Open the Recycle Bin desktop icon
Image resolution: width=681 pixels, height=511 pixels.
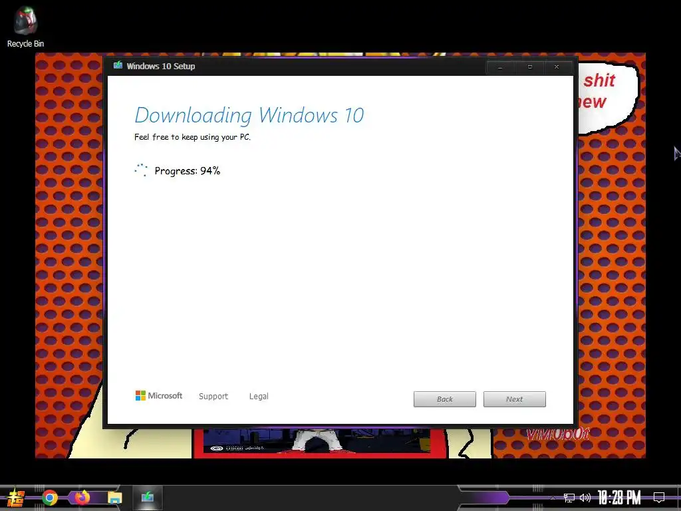[25, 27]
